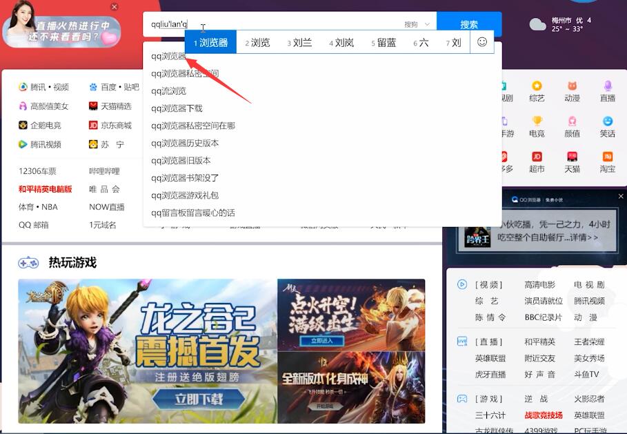Open the IME emoji smiley panel
The width and height of the screenshot is (627, 434).
(482, 42)
